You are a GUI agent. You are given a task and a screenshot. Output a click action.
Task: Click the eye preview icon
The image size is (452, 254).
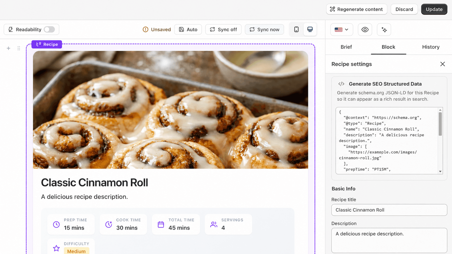click(365, 29)
